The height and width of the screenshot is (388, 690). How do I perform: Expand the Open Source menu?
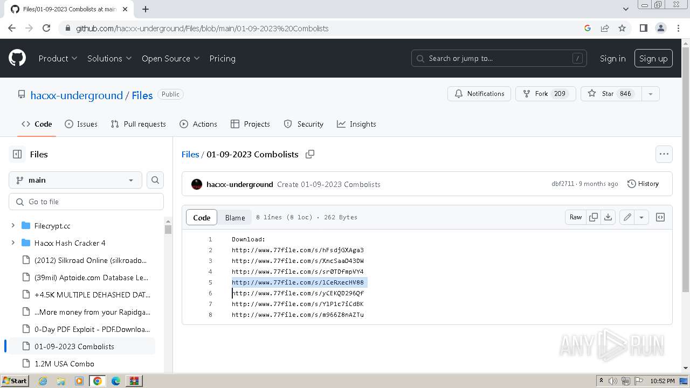pyautogui.click(x=170, y=58)
